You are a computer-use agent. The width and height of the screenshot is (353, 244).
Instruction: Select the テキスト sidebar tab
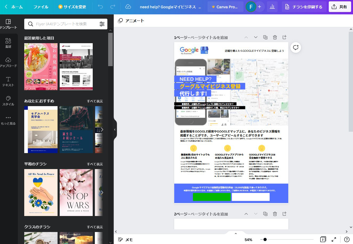(9, 82)
